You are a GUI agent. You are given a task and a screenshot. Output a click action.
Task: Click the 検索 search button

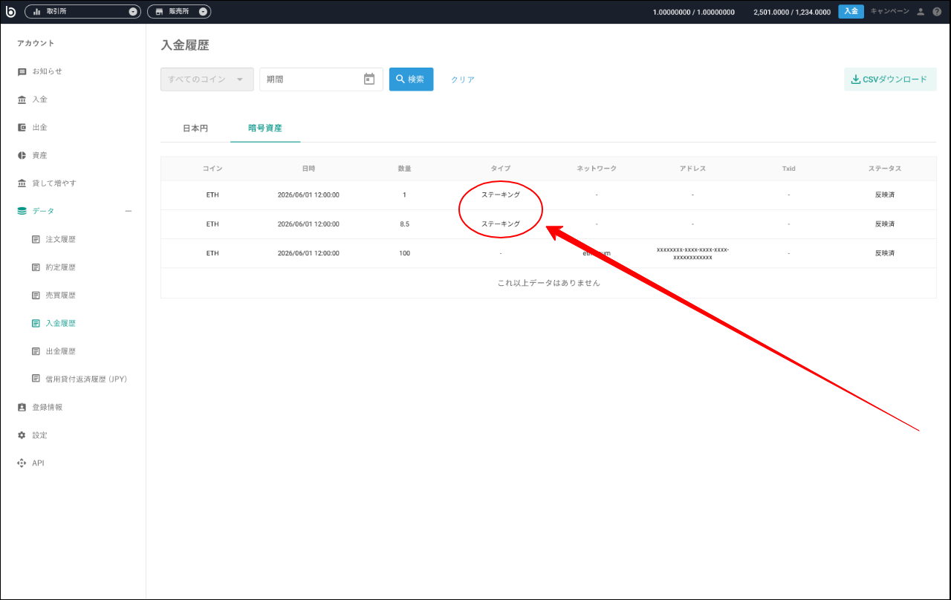[412, 79]
